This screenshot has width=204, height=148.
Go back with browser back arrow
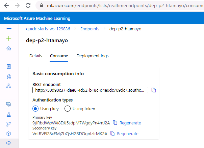click(x=6, y=5)
